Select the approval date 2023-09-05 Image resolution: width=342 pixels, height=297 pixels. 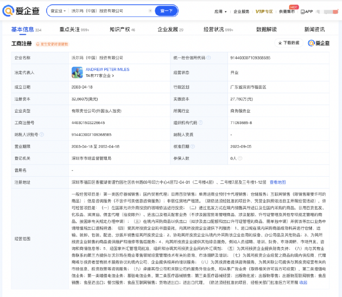[x=241, y=146]
